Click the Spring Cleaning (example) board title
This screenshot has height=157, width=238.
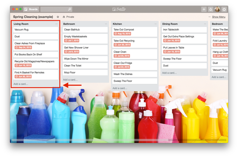coord(33,17)
